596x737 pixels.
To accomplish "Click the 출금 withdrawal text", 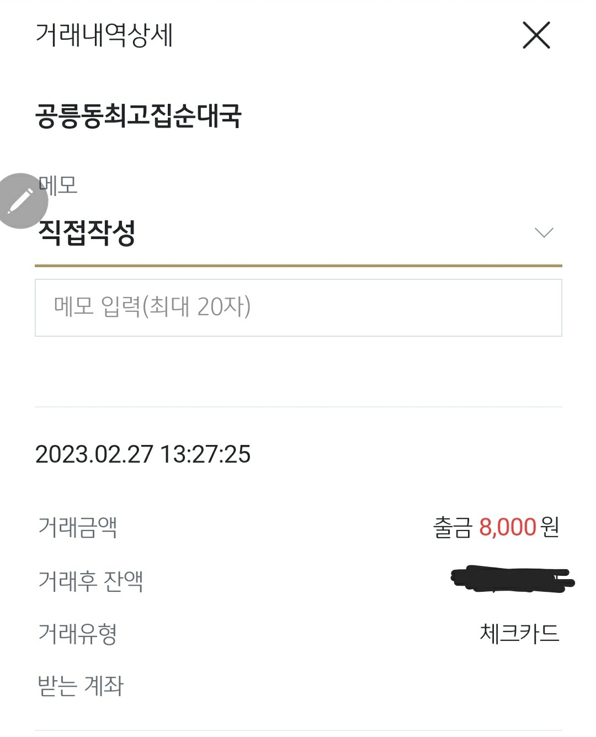I will click(x=453, y=527).
